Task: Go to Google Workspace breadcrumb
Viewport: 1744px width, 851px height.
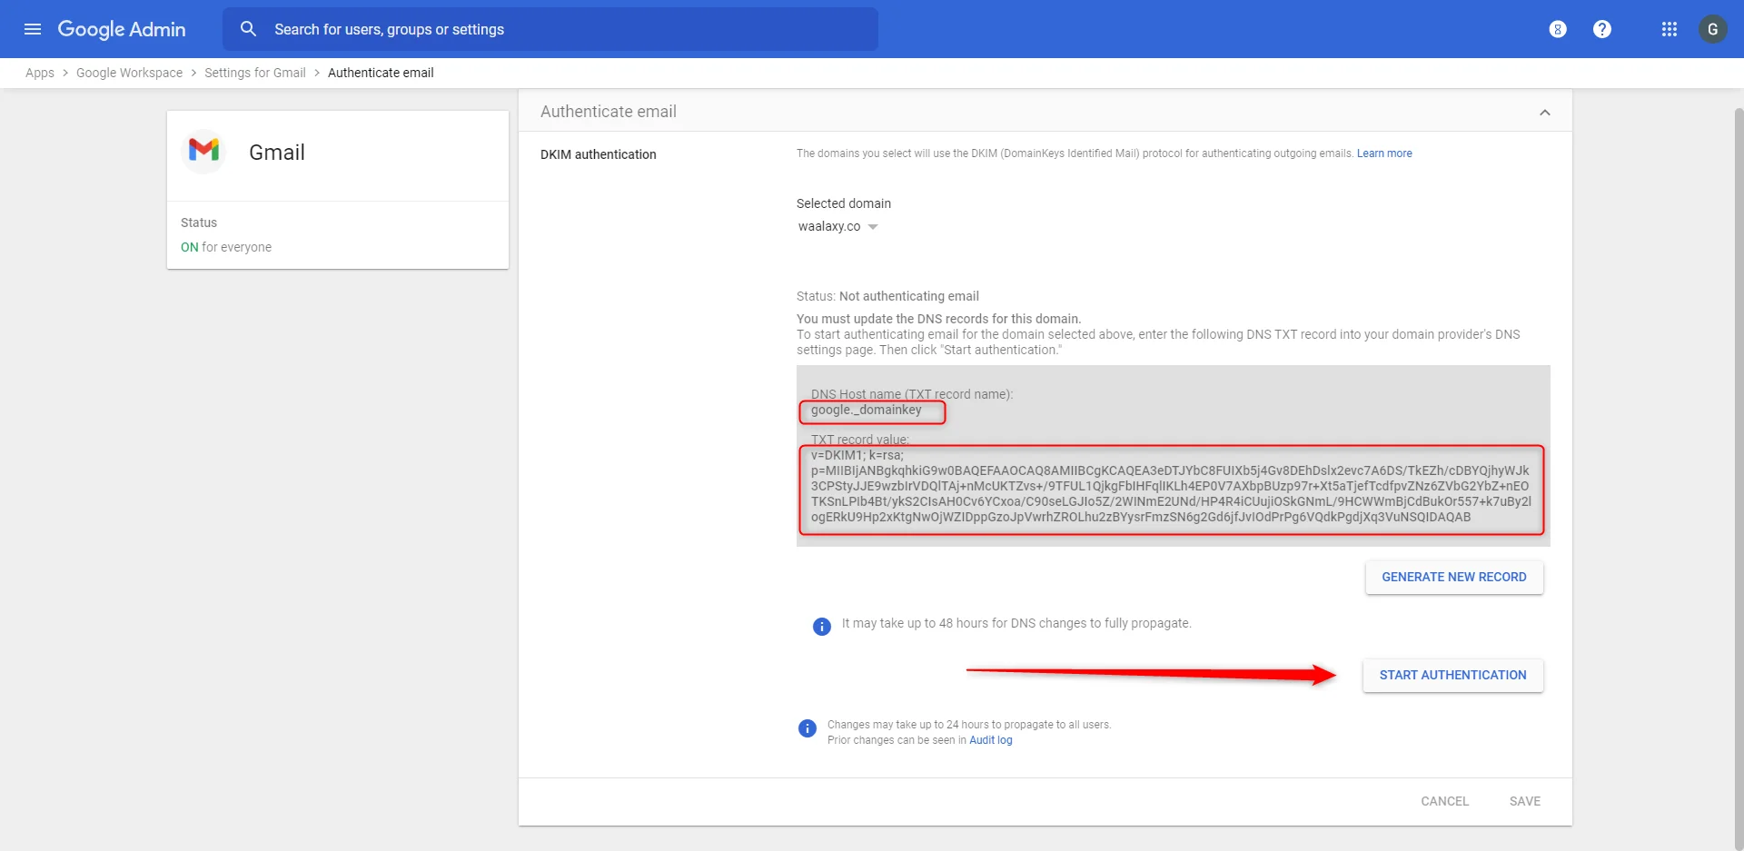Action: [x=129, y=73]
